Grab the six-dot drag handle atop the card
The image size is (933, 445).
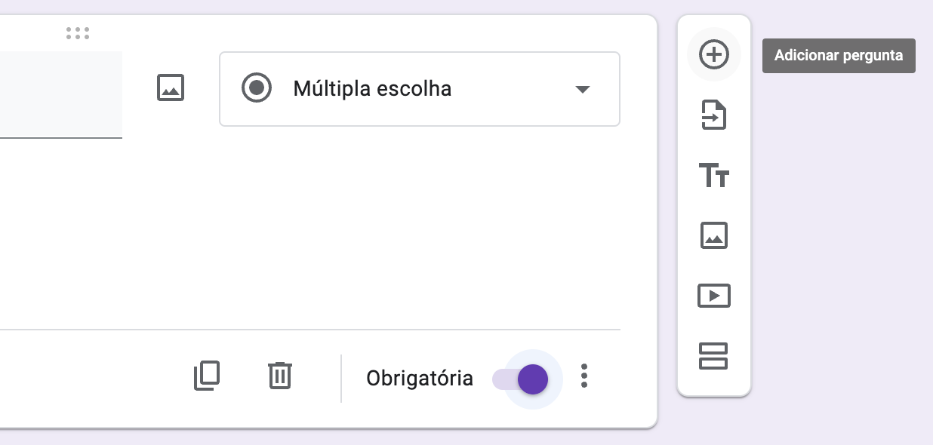point(78,33)
